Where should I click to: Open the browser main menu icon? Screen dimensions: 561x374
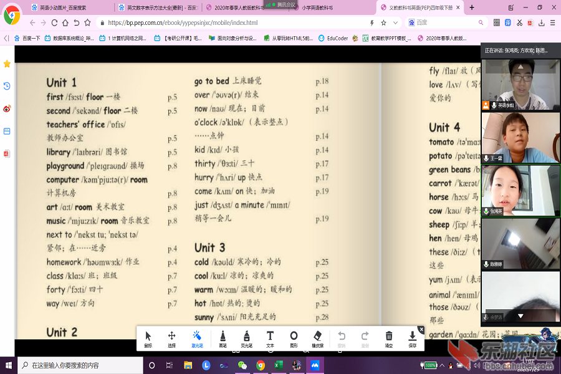pos(553,22)
